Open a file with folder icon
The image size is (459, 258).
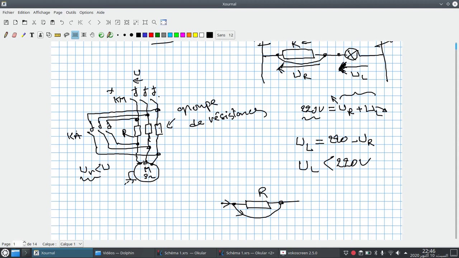coord(25,23)
